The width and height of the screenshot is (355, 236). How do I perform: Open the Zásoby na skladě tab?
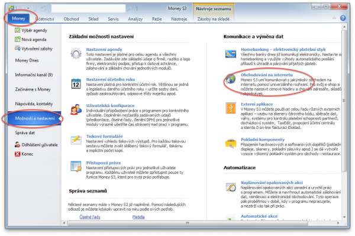(x=213, y=19)
